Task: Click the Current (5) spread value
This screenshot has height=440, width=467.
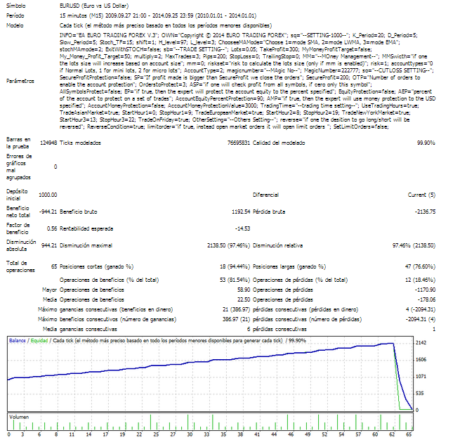Action: (421, 195)
